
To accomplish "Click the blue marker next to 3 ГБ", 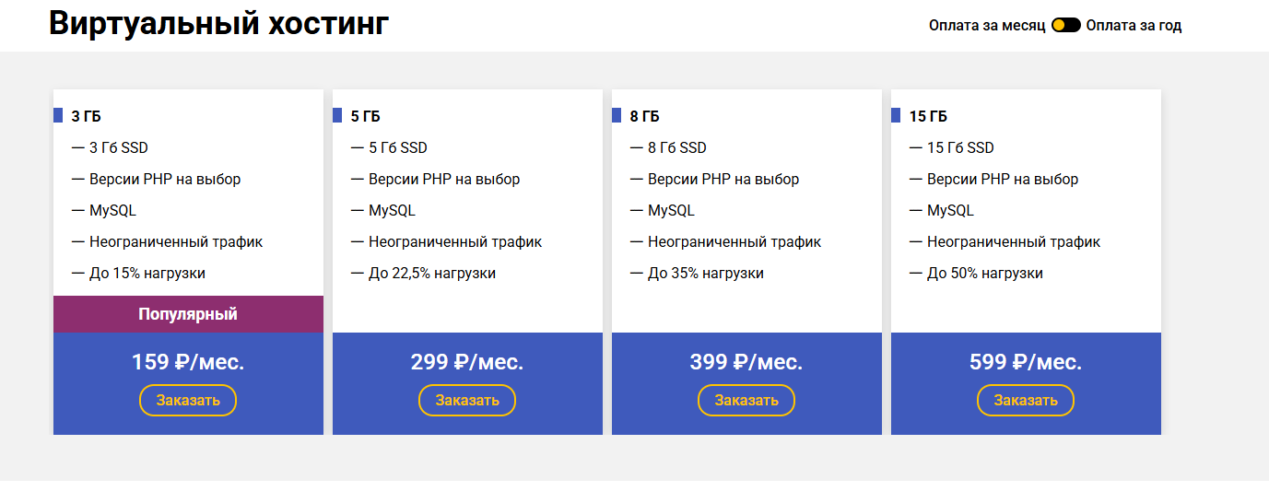I will click(x=58, y=116).
